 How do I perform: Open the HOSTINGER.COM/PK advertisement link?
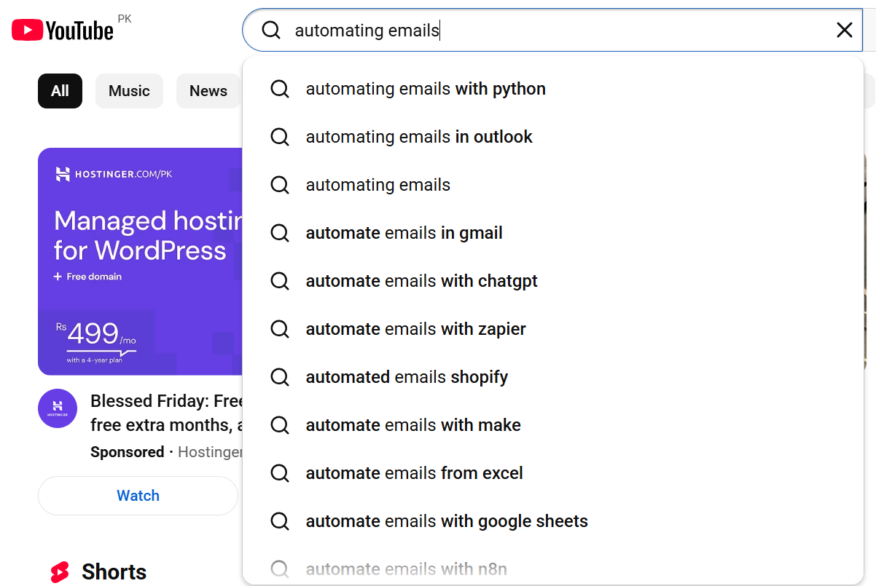[x=117, y=174]
